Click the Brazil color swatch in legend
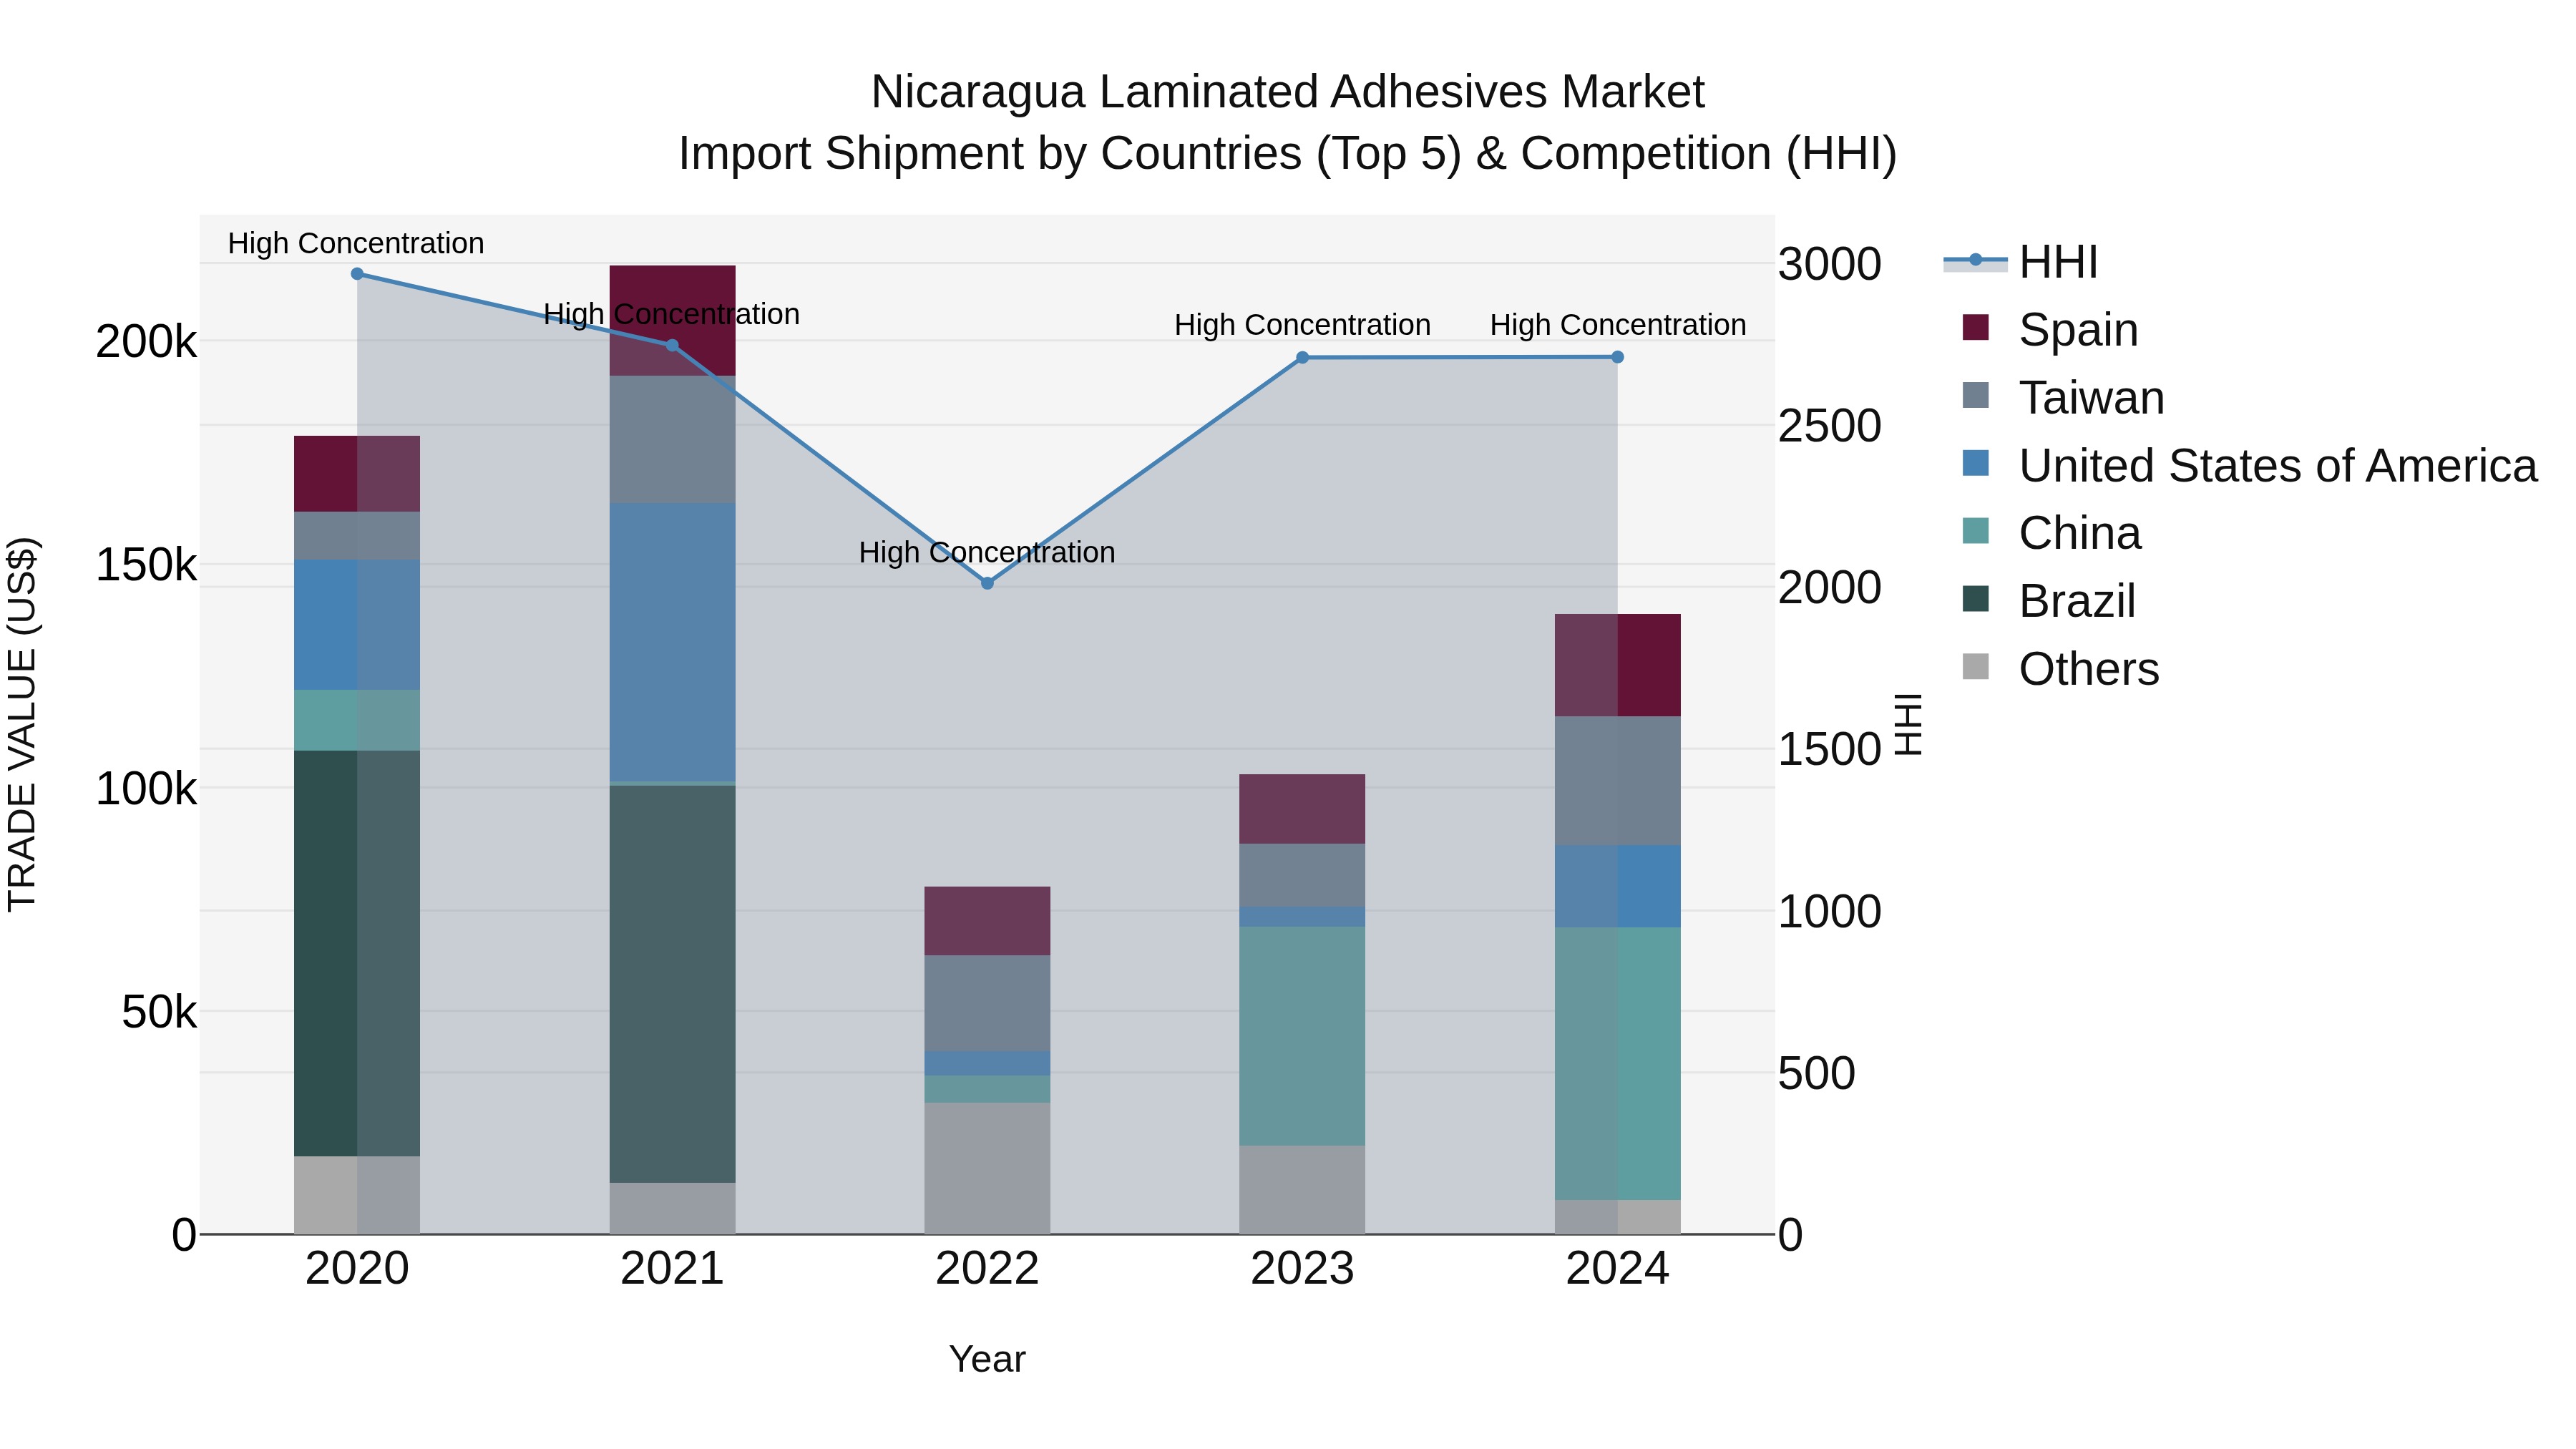Viewport: 2576px width, 1449px height. 1976,599
